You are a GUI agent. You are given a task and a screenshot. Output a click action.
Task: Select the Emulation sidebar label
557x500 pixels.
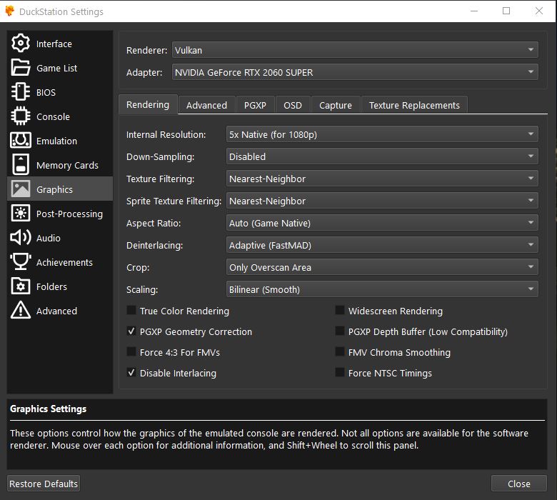point(56,141)
